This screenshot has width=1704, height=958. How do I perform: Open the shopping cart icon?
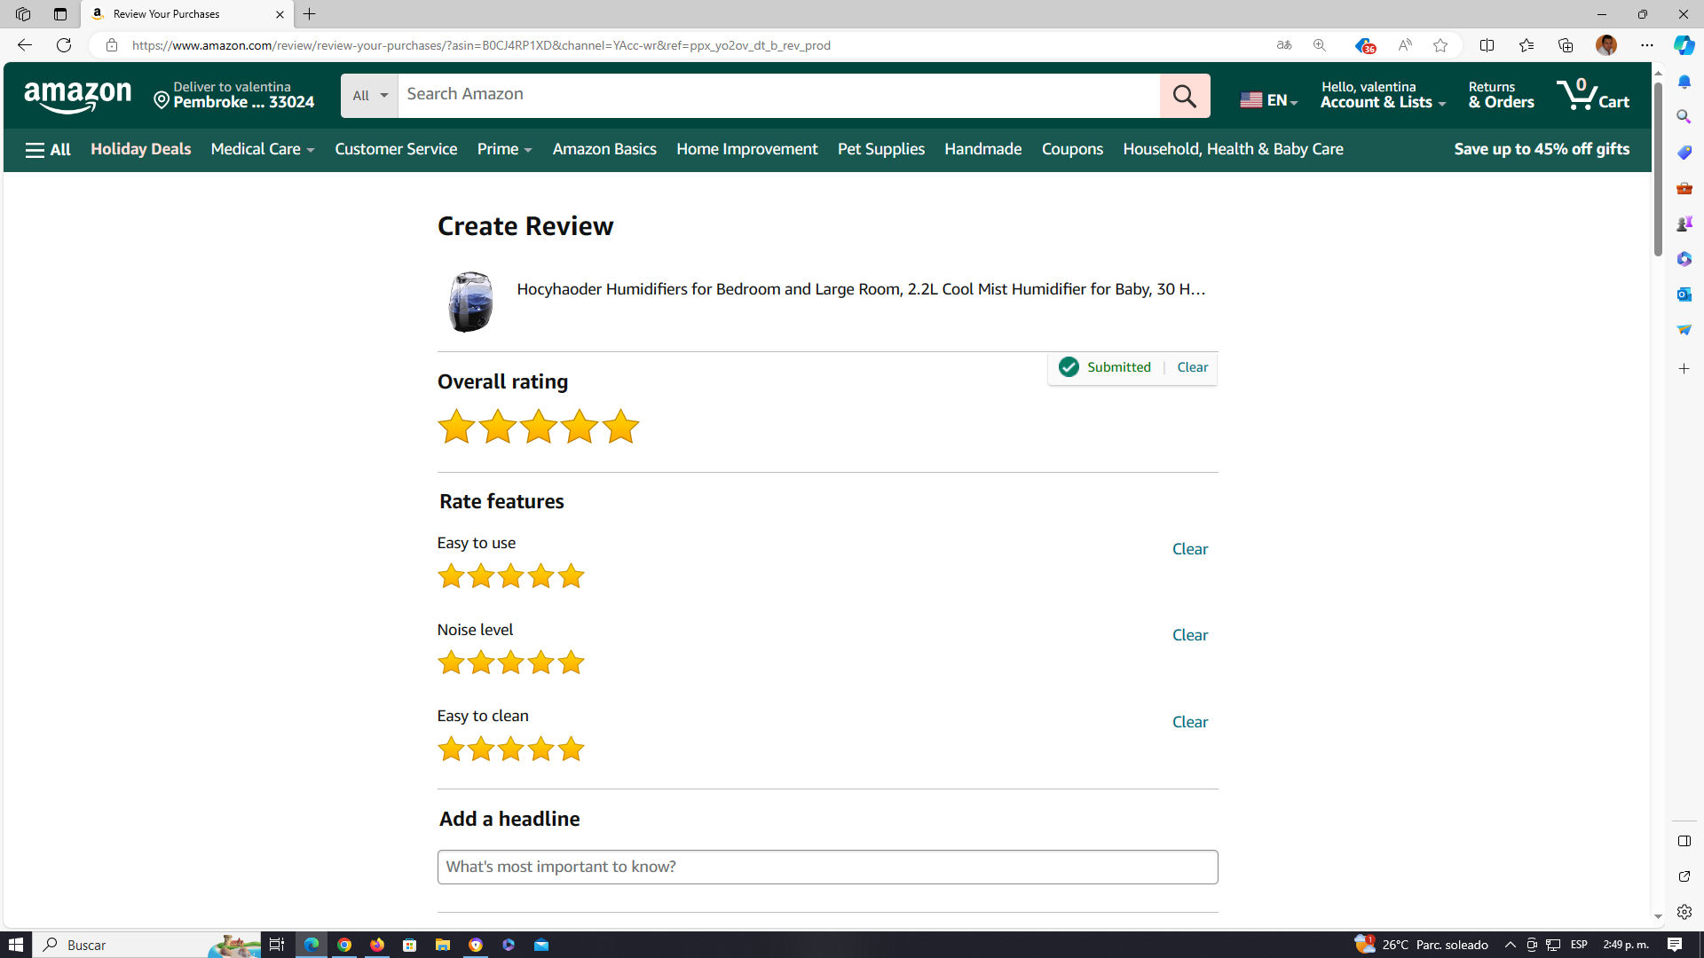pyautogui.click(x=1592, y=95)
